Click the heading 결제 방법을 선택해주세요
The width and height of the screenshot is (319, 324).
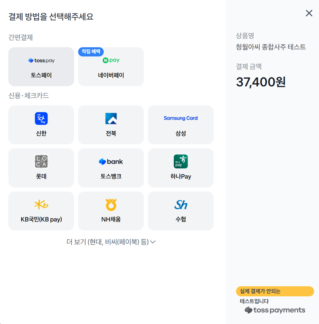tap(51, 17)
